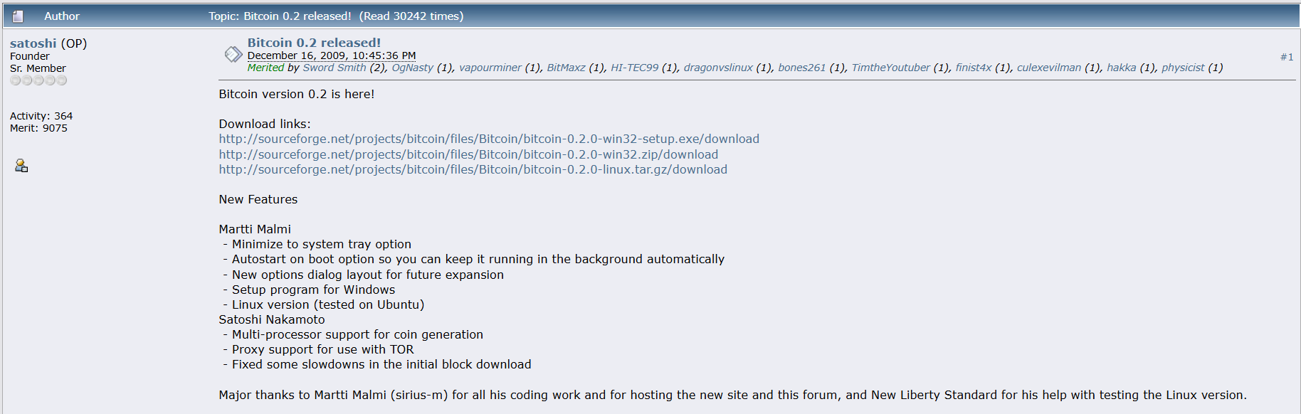The height and width of the screenshot is (414, 1301).
Task: Open TimtheYoutuber's profile link
Action: pyautogui.click(x=890, y=68)
